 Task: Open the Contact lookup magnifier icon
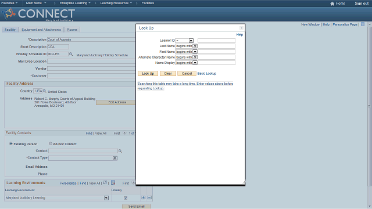(120, 151)
